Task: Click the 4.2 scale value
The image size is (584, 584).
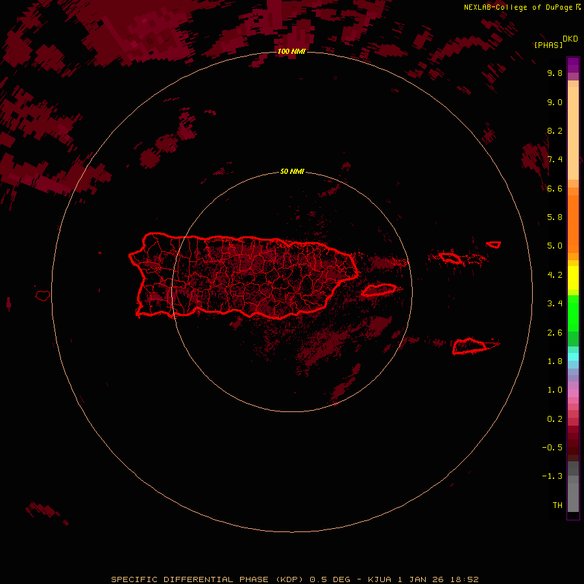Action: [x=555, y=275]
